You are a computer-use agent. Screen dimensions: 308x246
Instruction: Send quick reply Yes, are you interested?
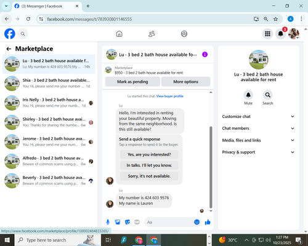pyautogui.click(x=149, y=154)
